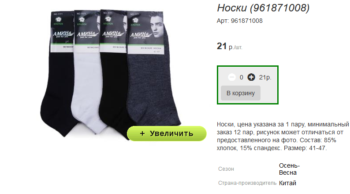This screenshot has width=350, height=194.
Task: Click the minus icon to decrease quantity
Action: coord(232,77)
